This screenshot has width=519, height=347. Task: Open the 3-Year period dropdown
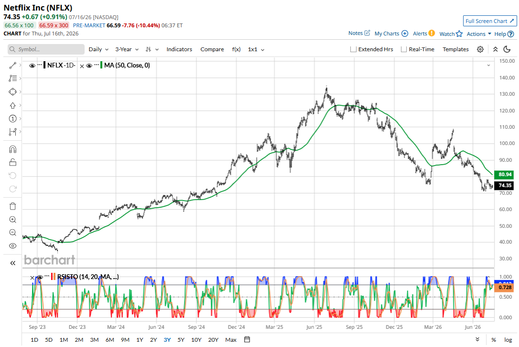(127, 49)
